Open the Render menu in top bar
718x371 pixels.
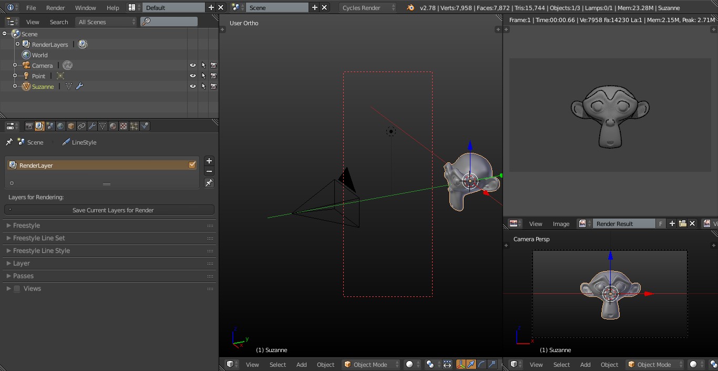click(x=55, y=7)
